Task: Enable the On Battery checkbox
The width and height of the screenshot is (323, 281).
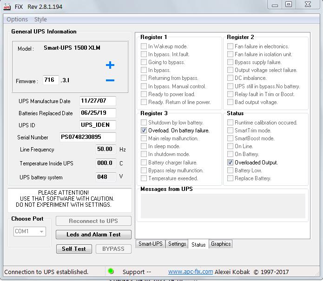Action: (231, 155)
